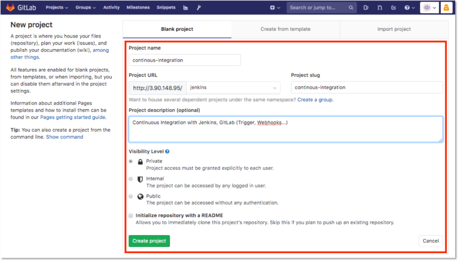Select the Private visibility radio button
Image resolution: width=458 pixels, height=261 pixels.
(x=131, y=161)
